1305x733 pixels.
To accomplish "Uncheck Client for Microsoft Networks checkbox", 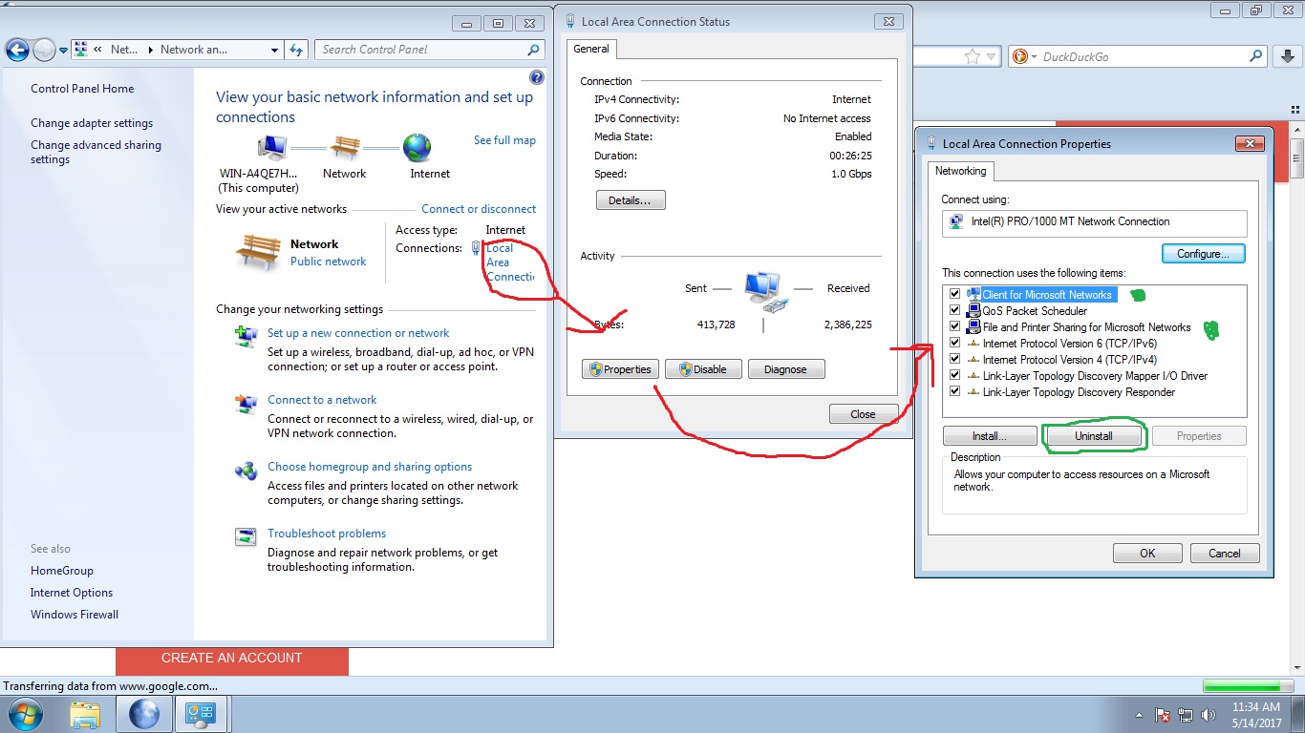I will tap(954, 295).
